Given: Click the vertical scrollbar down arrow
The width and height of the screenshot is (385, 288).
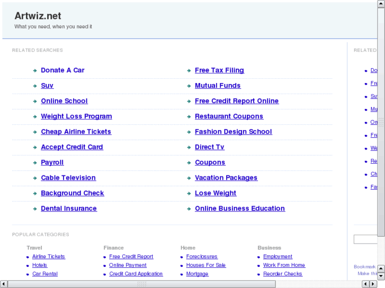Looking at the screenshot, I should point(381,276).
